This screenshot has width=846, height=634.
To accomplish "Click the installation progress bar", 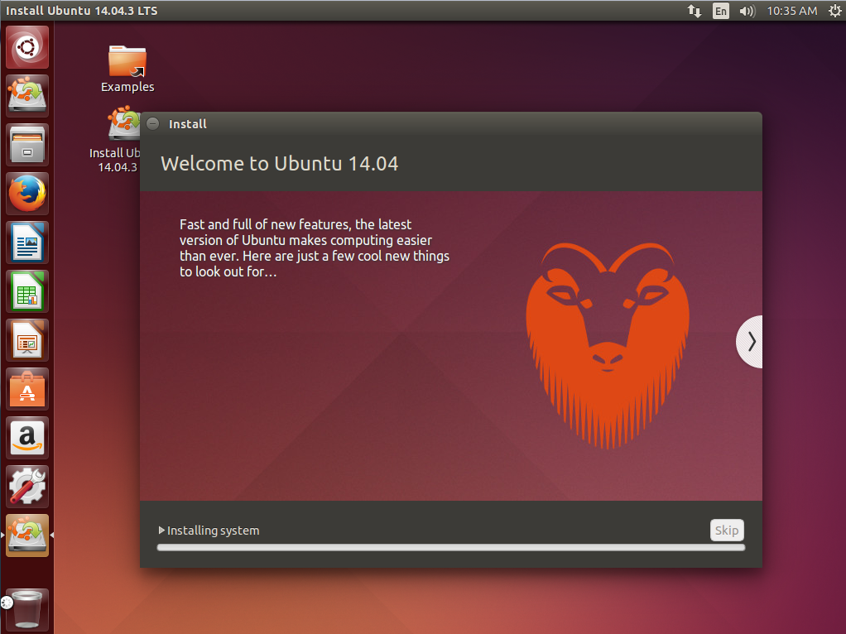I will [x=451, y=548].
